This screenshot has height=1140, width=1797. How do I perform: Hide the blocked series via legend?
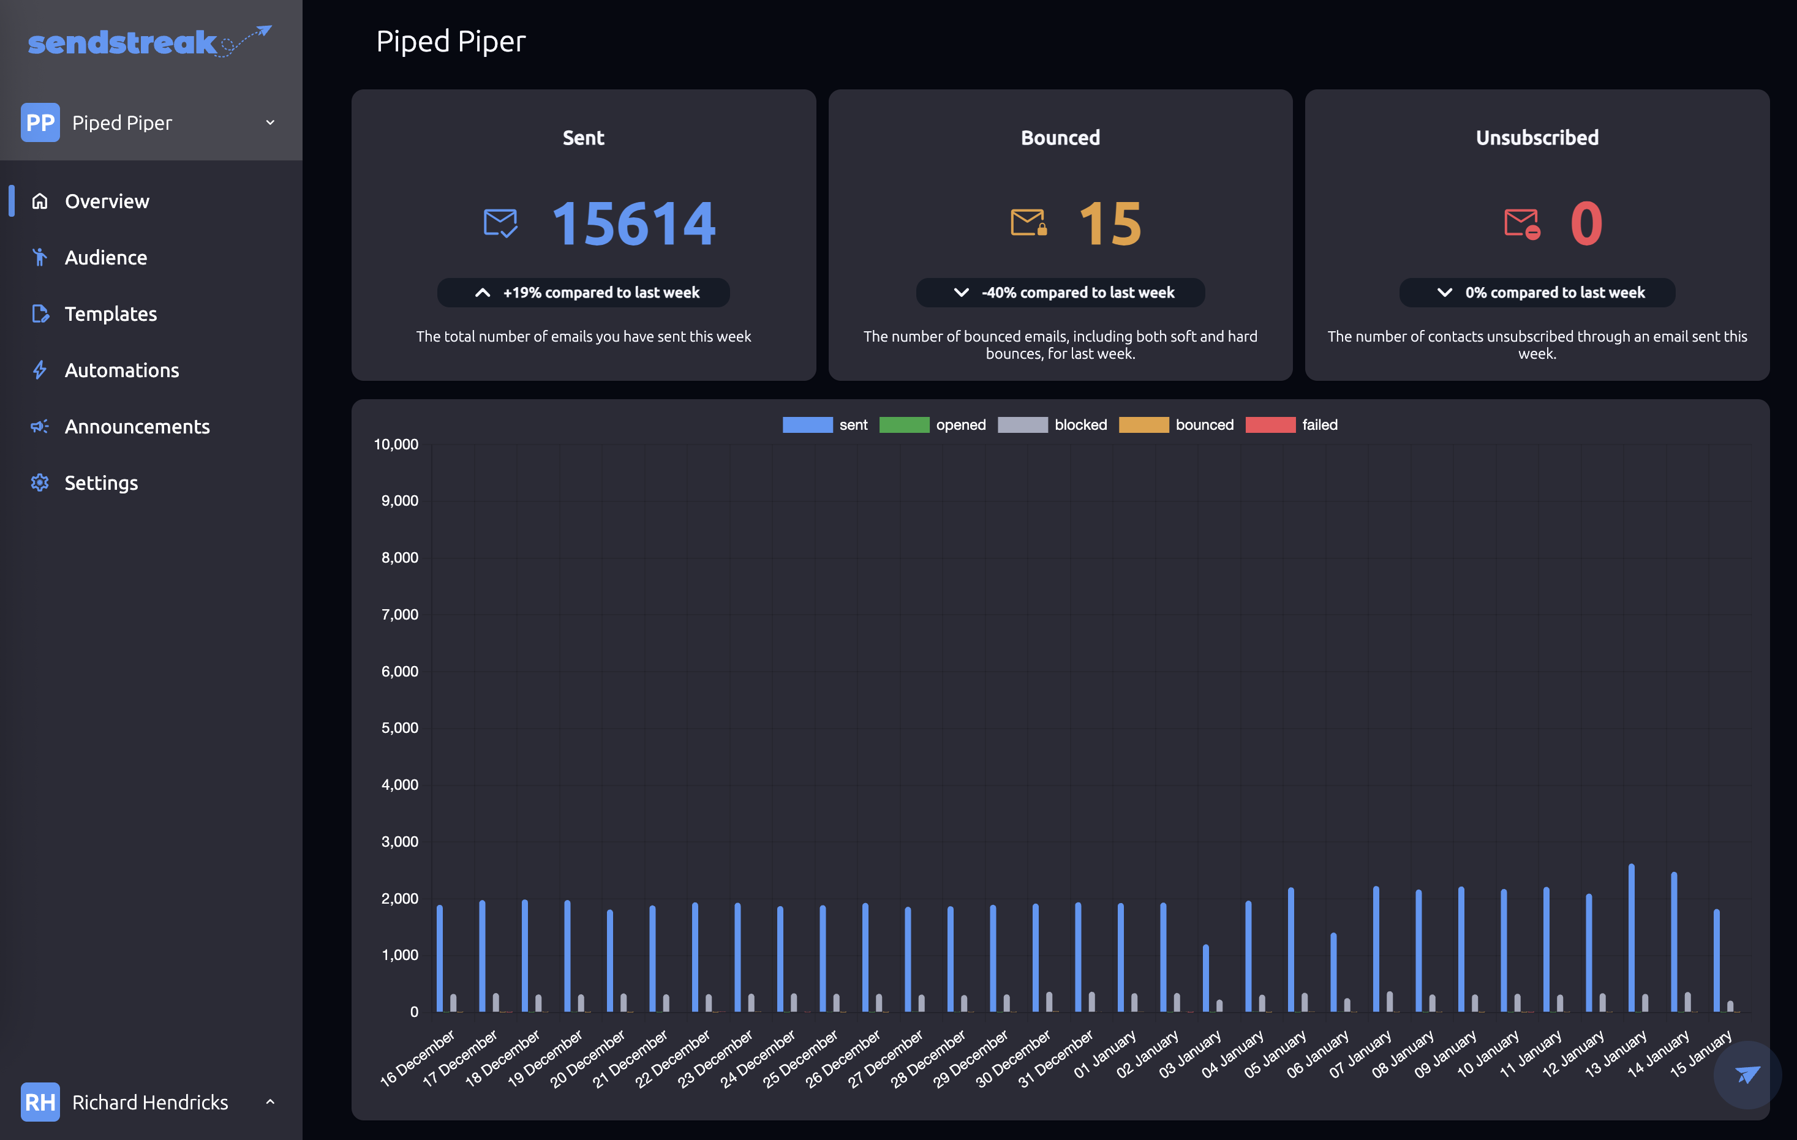click(x=1052, y=424)
